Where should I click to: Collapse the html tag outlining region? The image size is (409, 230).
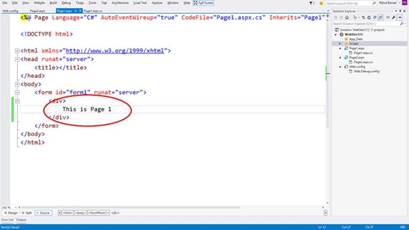pos(17,51)
